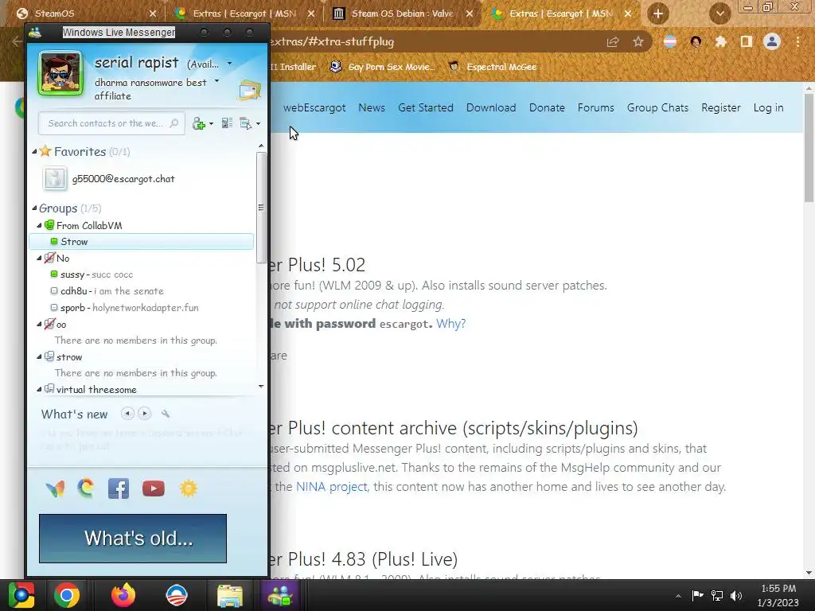Open Chrome from the taskbar
This screenshot has height=611, width=815.
point(67,595)
